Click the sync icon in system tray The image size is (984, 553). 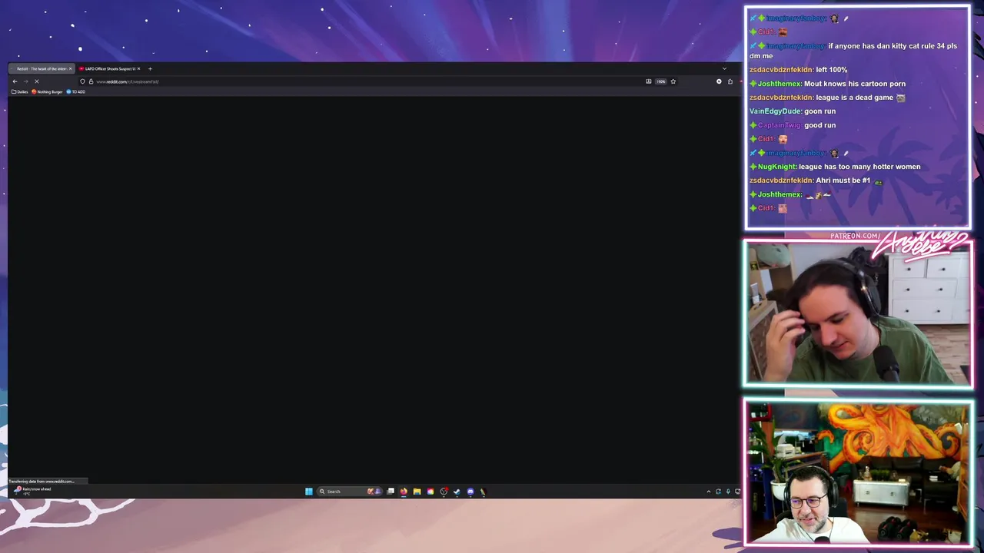(718, 492)
